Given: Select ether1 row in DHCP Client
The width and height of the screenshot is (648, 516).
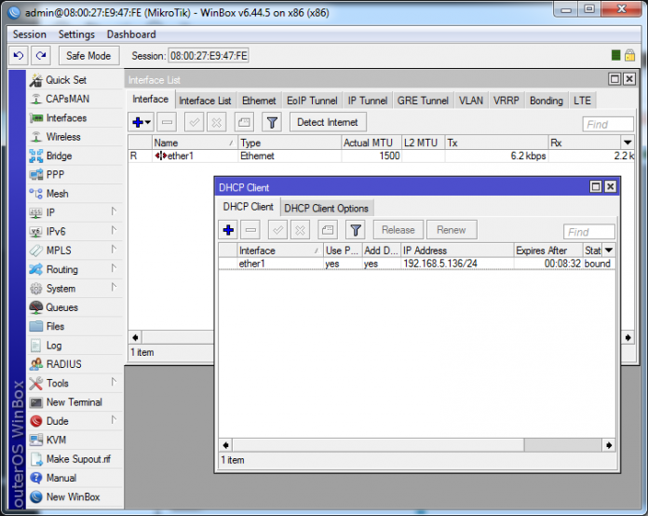Looking at the screenshot, I should click(416, 264).
